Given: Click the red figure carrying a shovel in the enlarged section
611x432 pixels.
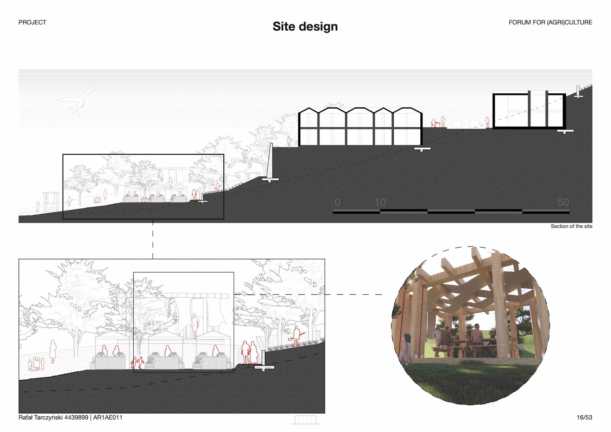Looking at the screenshot, I should tap(297, 336).
